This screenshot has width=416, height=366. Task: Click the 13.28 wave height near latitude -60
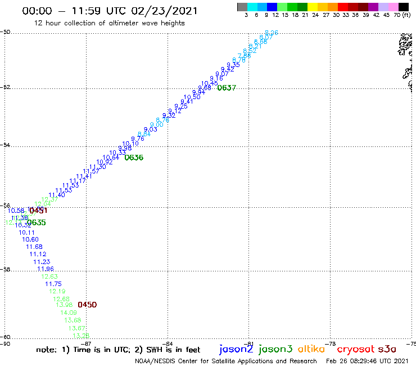[x=81, y=336]
